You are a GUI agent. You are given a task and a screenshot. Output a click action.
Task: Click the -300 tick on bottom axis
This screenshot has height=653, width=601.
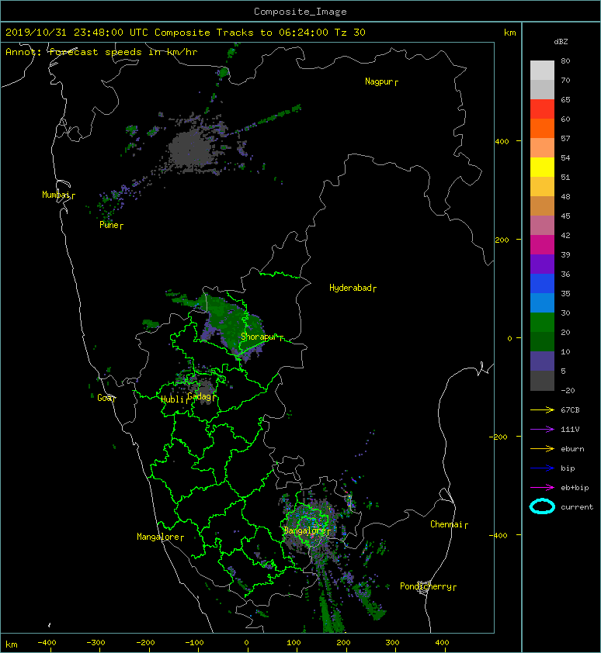96,643
